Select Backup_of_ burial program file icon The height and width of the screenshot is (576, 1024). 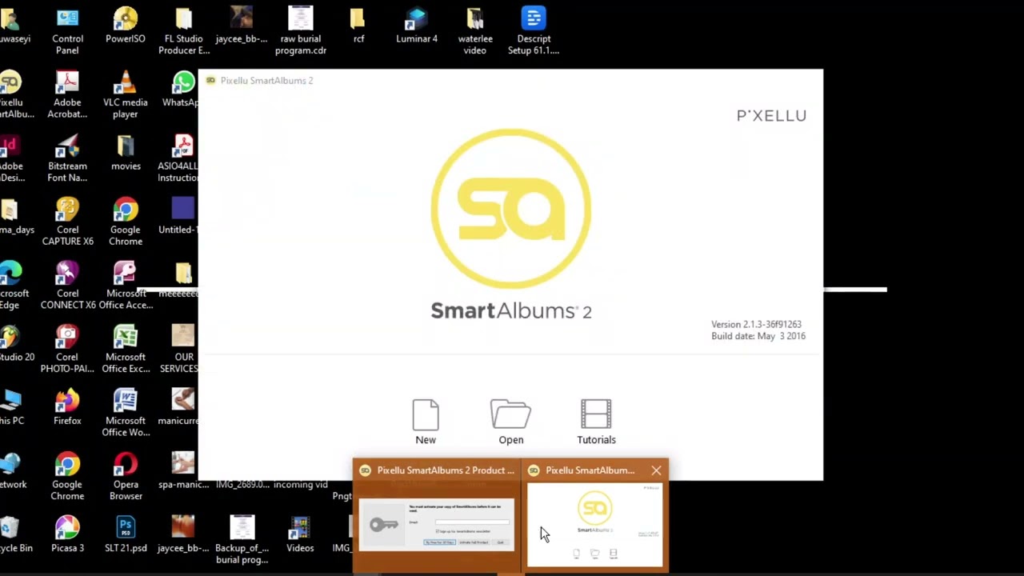(x=242, y=539)
